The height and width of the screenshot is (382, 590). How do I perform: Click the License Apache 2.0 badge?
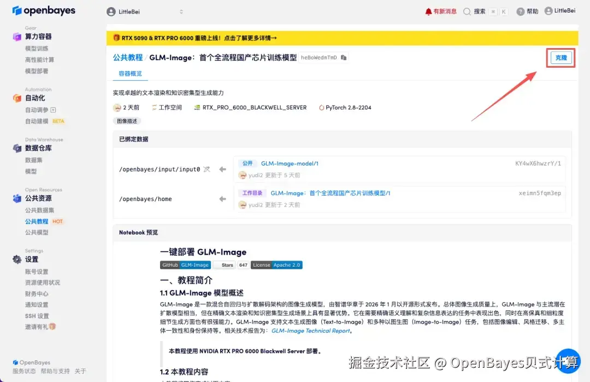pos(276,265)
